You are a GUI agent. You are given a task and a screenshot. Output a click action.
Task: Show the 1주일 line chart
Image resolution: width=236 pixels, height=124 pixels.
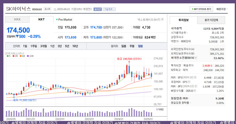33,46
